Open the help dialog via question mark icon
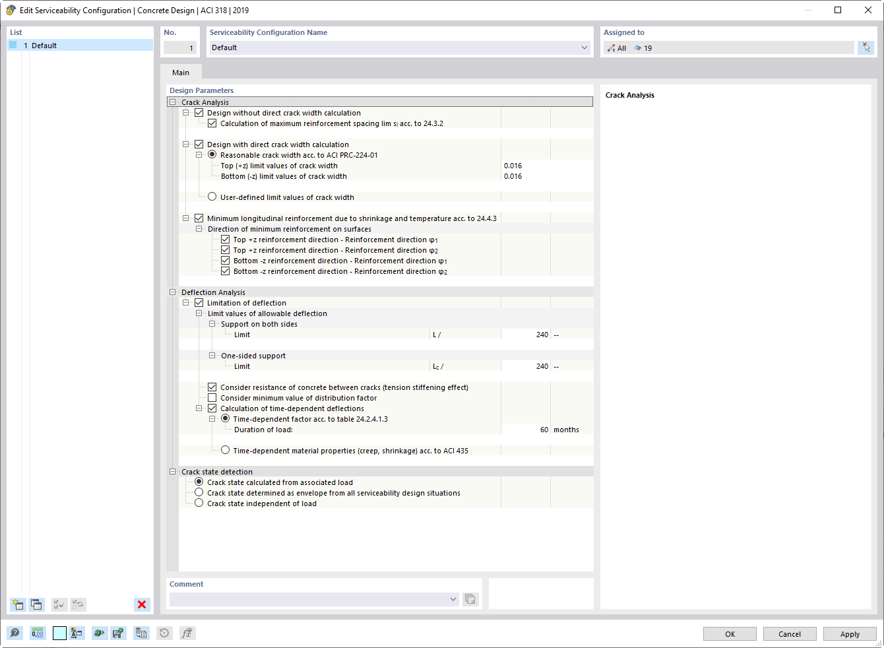Image resolution: width=884 pixels, height=648 pixels. [15, 633]
